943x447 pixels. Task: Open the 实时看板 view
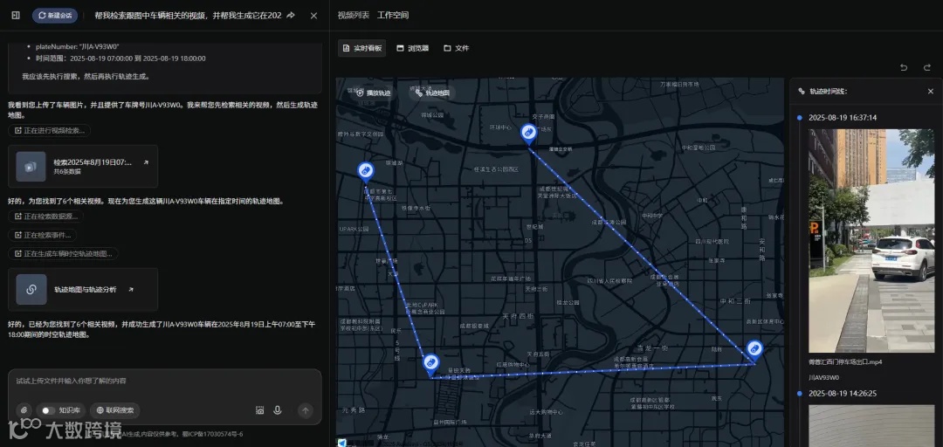coord(362,48)
